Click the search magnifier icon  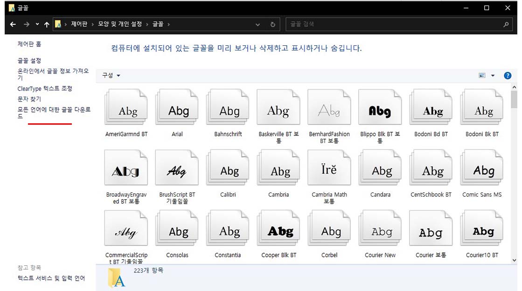(x=506, y=24)
